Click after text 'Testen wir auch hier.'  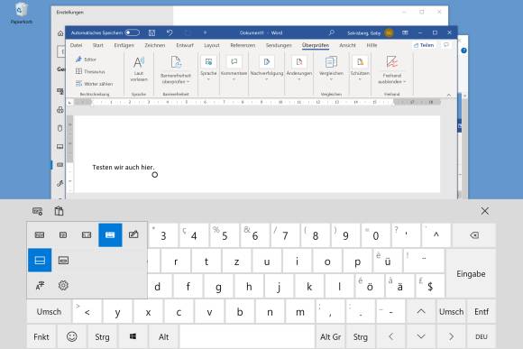pos(155,167)
